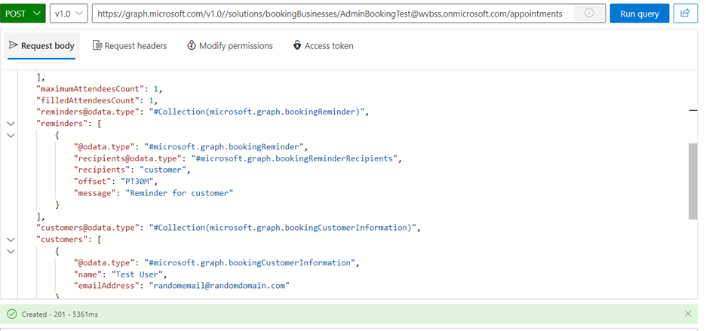706x331 pixels.
Task: Click the info icon in the URL bar
Action: [589, 13]
